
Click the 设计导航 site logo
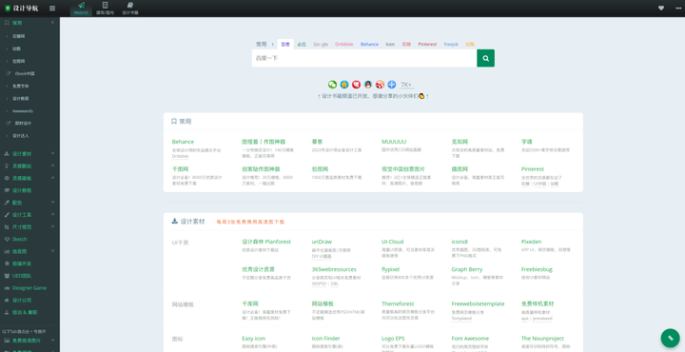tap(21, 9)
